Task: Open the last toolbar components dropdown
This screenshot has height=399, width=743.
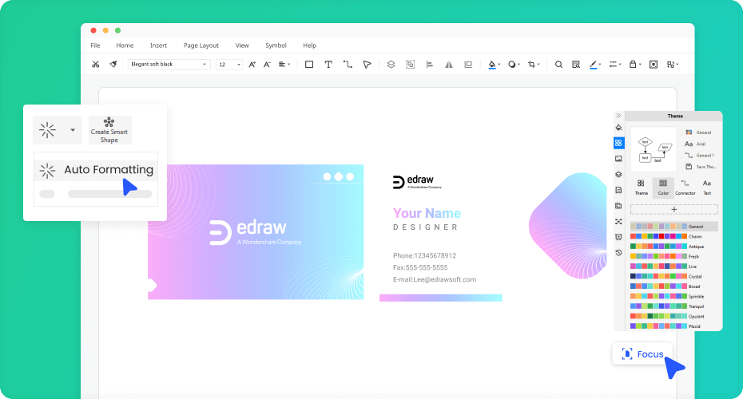Action: tap(673, 65)
